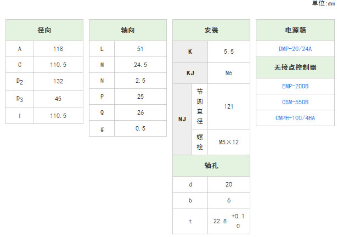Click the D3 row label
Viewport: 337px width, 237px height.
(20, 99)
